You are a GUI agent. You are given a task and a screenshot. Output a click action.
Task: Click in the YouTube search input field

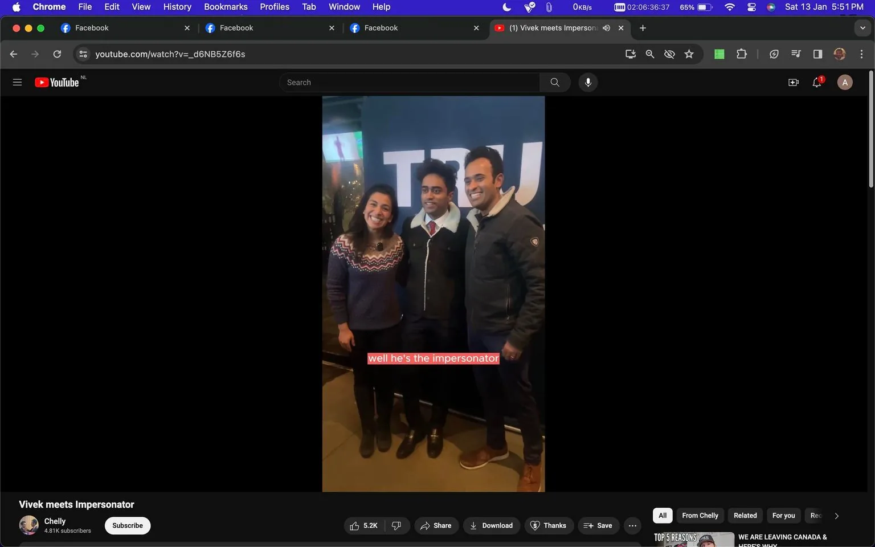click(x=409, y=81)
